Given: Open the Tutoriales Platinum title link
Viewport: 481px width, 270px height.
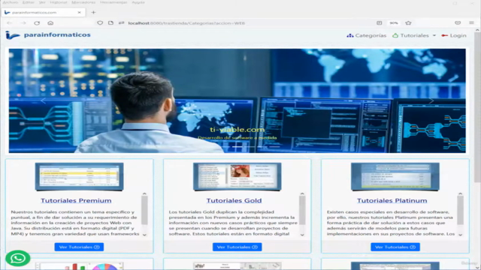Looking at the screenshot, I should point(392,200).
